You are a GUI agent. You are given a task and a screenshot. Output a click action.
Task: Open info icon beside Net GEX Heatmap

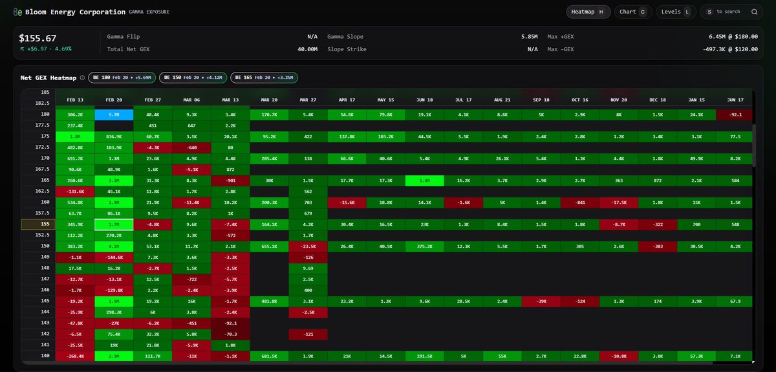(82, 78)
